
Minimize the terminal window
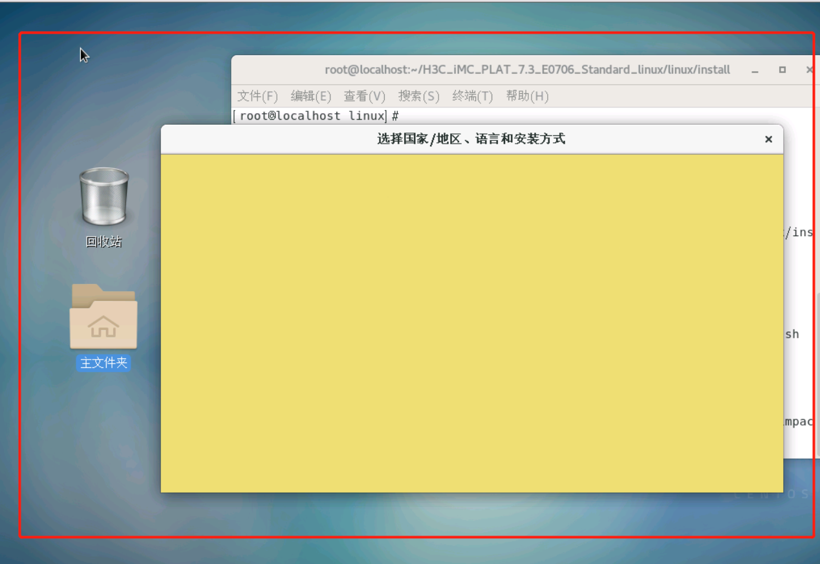(x=755, y=70)
